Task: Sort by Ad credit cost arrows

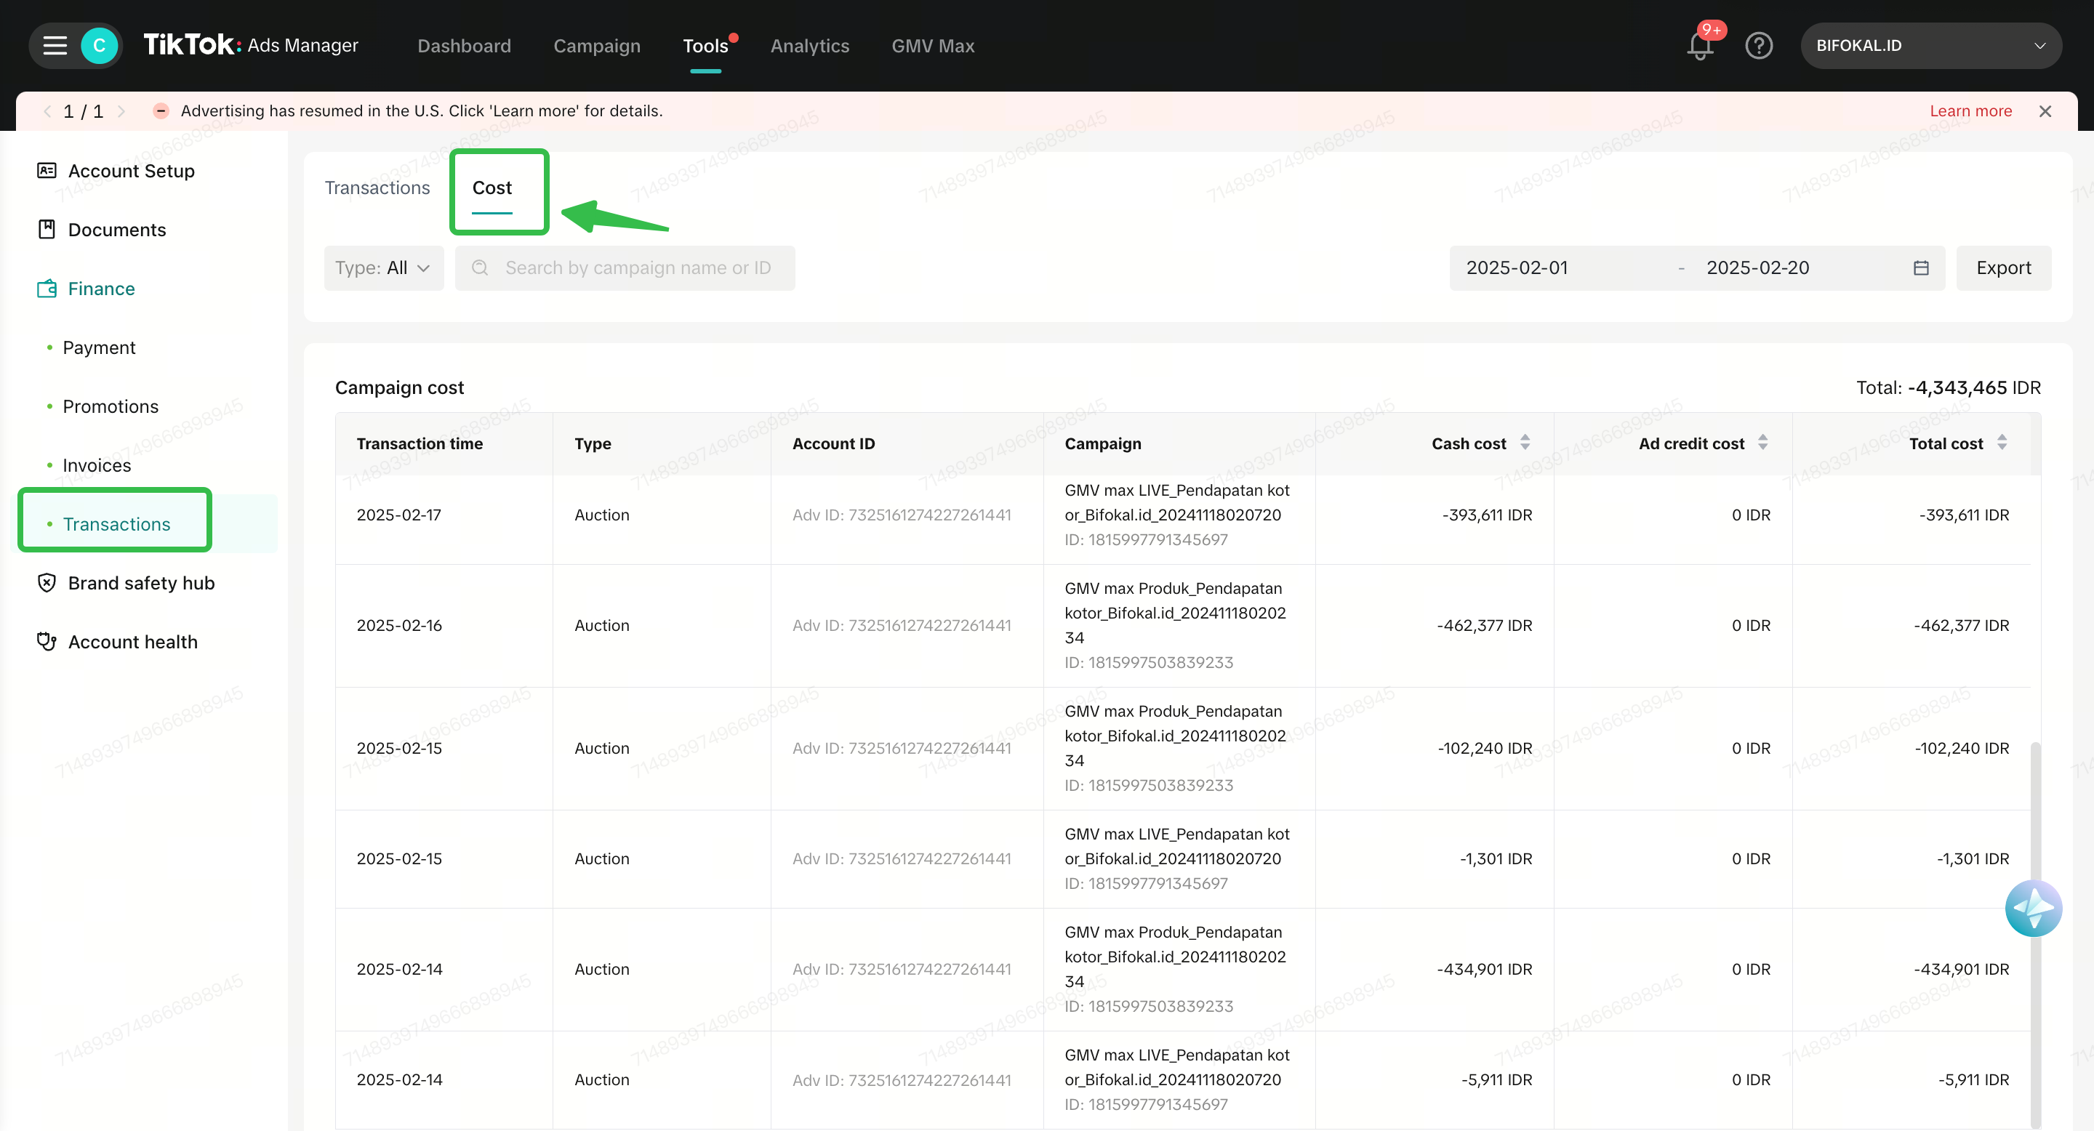Action: [1762, 443]
